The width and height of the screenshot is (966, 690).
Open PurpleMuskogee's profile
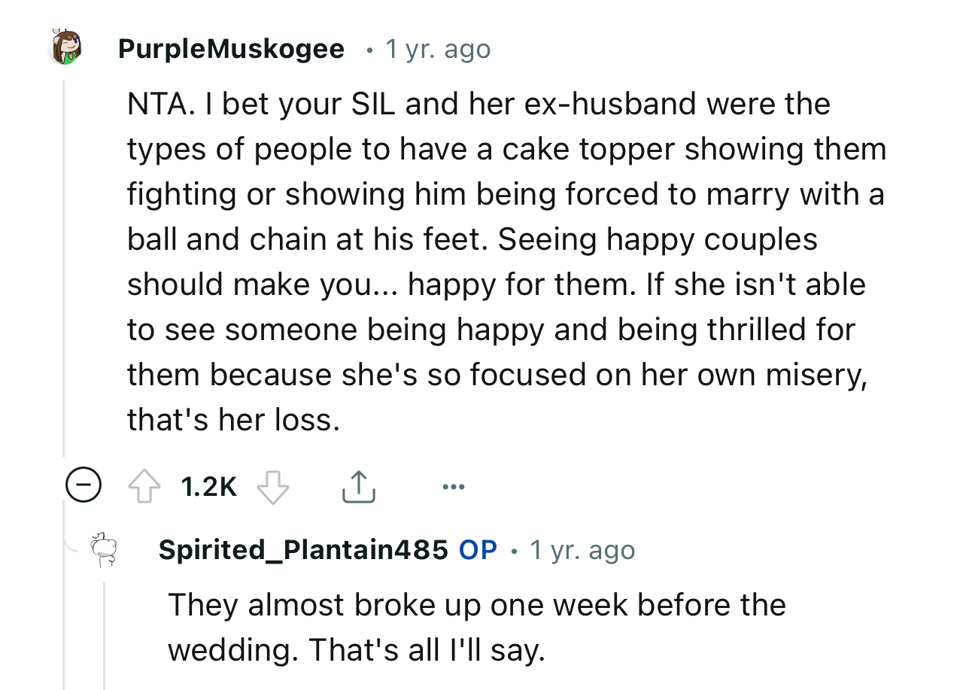[x=230, y=48]
